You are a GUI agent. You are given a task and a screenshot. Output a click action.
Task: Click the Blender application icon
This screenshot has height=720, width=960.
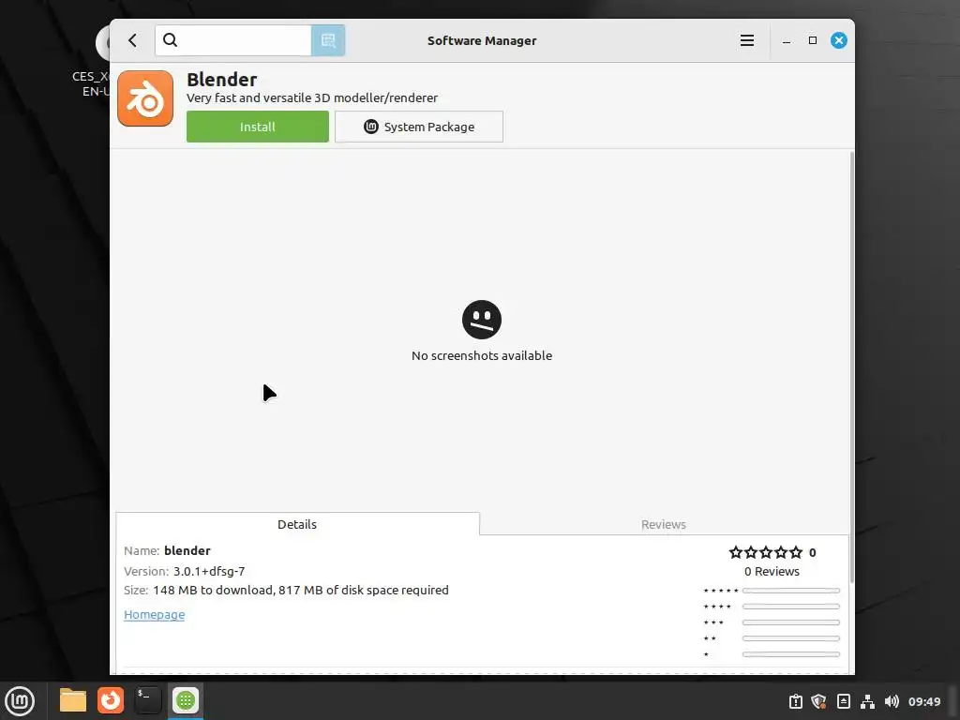pos(145,98)
